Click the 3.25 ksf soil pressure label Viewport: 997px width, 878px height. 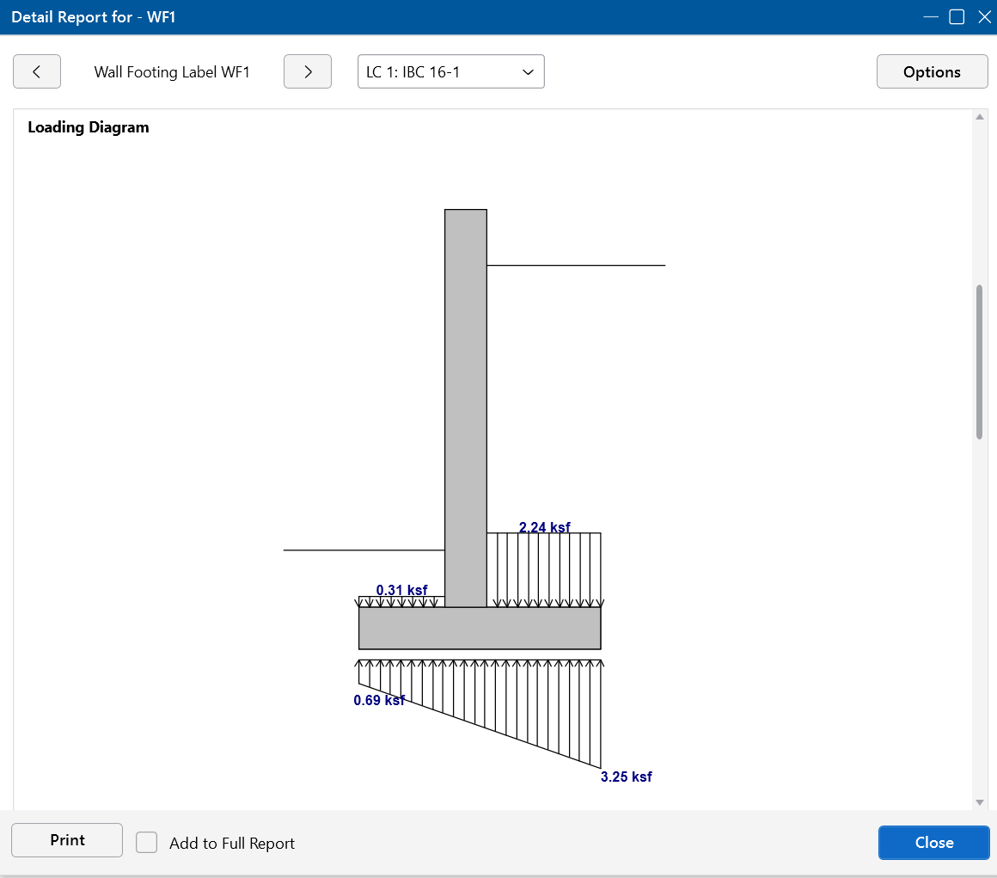click(626, 777)
